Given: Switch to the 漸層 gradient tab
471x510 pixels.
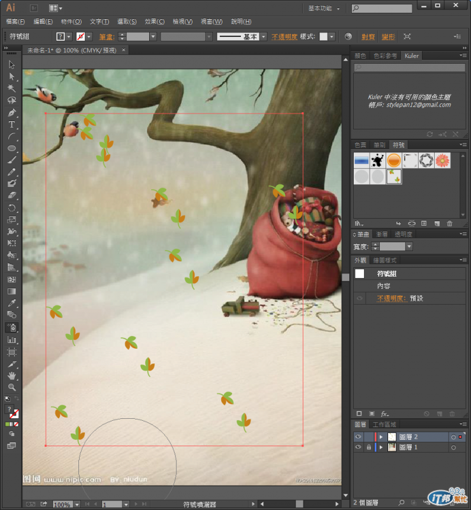Looking at the screenshot, I should (382, 234).
